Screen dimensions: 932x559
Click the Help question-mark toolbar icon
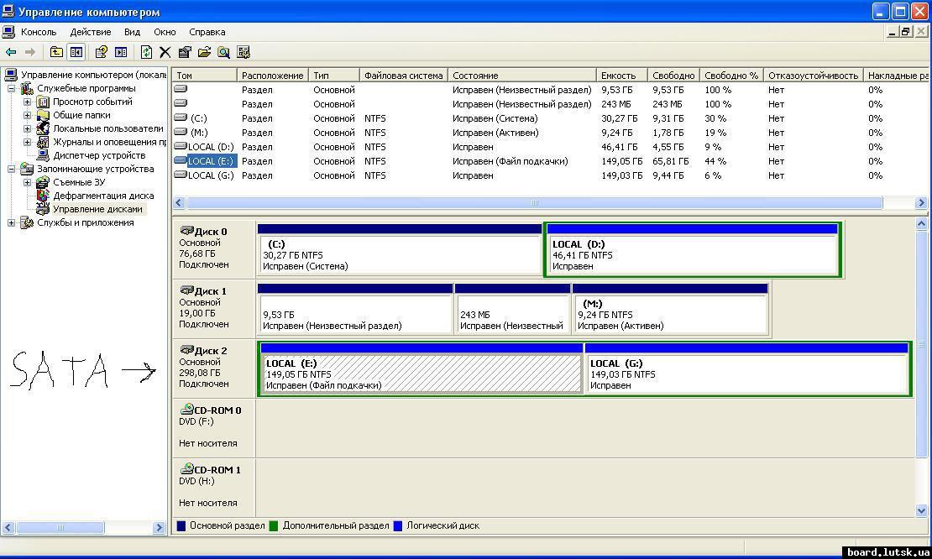101,52
